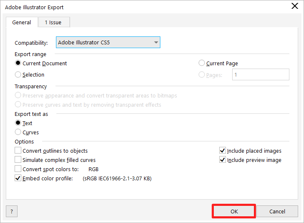The image size is (304, 223).
Task: Switch to the General tab
Action: [x=22, y=22]
